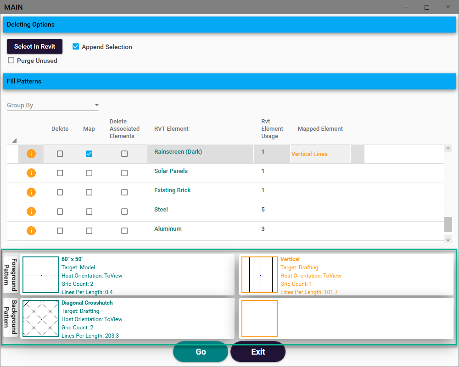Image resolution: width=459 pixels, height=367 pixels.
Task: Click the Vertical mapped foreground pattern thumbnail
Action: (x=260, y=275)
